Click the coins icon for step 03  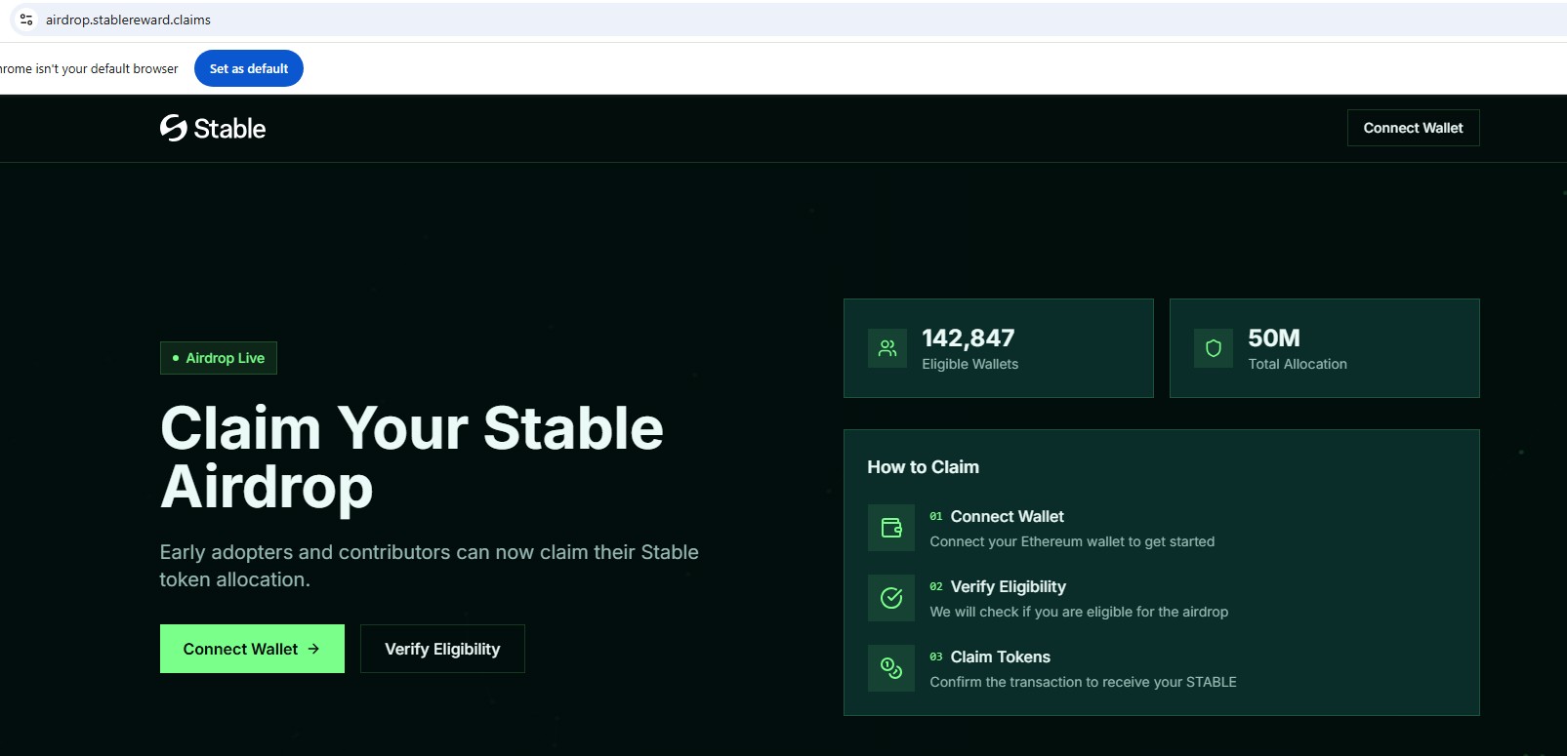pos(891,668)
